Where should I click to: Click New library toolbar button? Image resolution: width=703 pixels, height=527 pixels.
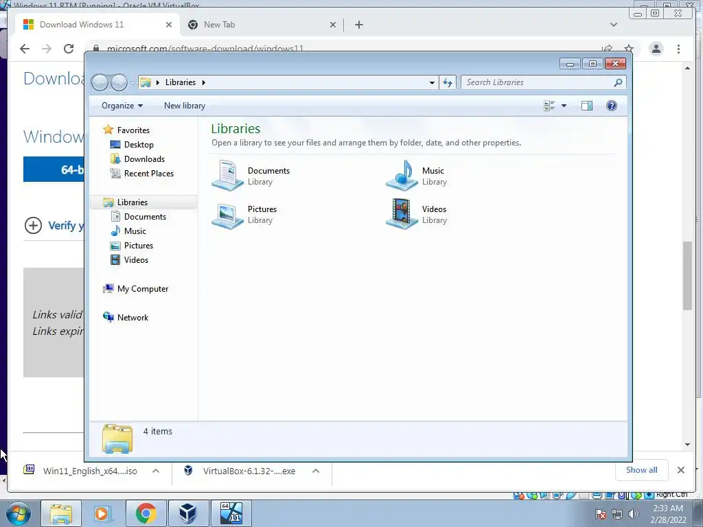point(184,105)
